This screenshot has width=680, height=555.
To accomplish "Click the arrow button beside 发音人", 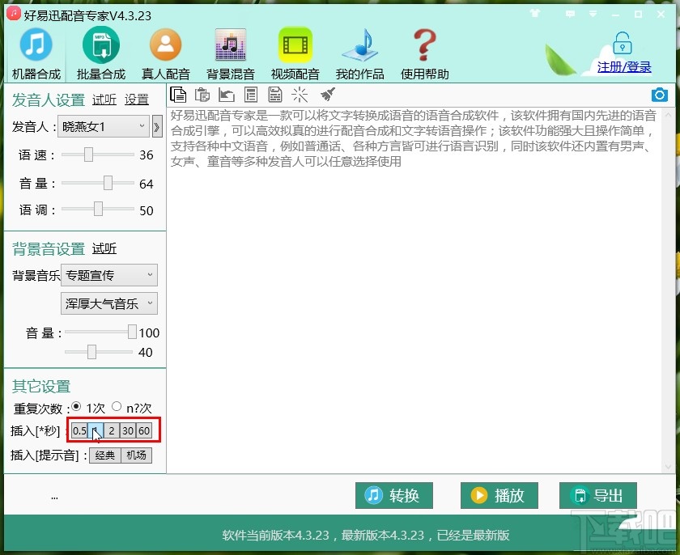I will pyautogui.click(x=157, y=126).
